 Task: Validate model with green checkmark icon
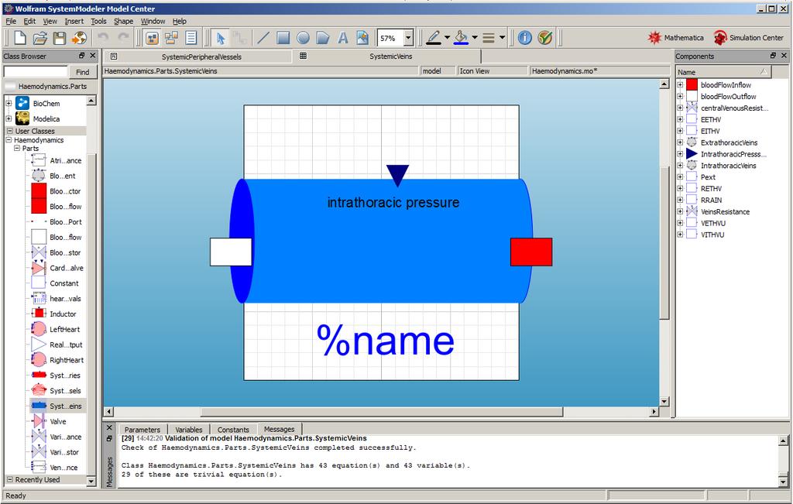click(544, 38)
